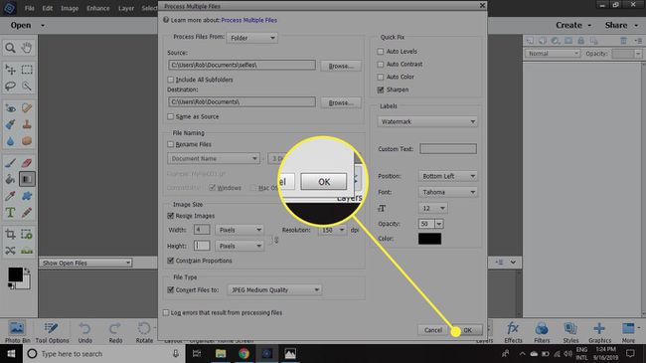The height and width of the screenshot is (363, 646).
Task: Uncheck Resize Images
Action: (171, 216)
